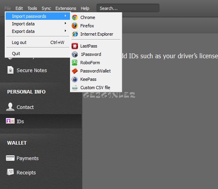
Task: Click the Chrome browser icon in the import submenu
Action: [75, 17]
